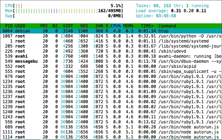Select the /lib/systemd/systemd process PID 1

[x=111, y=41]
